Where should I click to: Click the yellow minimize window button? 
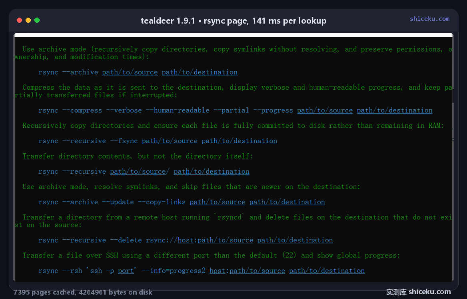tap(28, 20)
